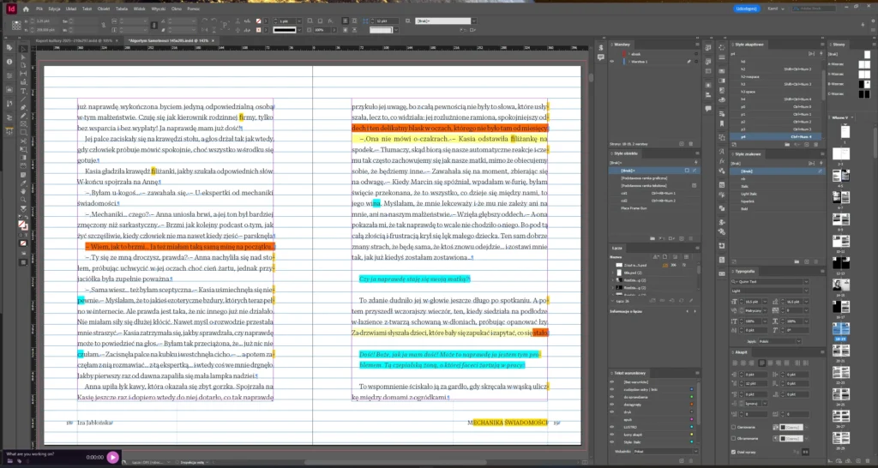Open the kerning Metryczny dropdown
878x468 pixels.
point(765,310)
